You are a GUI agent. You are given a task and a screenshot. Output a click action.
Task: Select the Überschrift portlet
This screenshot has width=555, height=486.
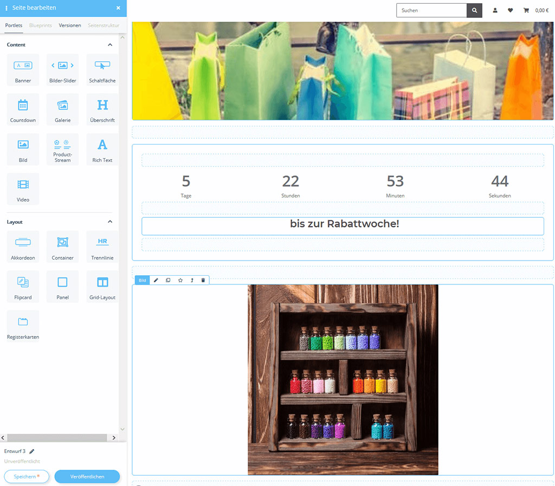tap(102, 109)
